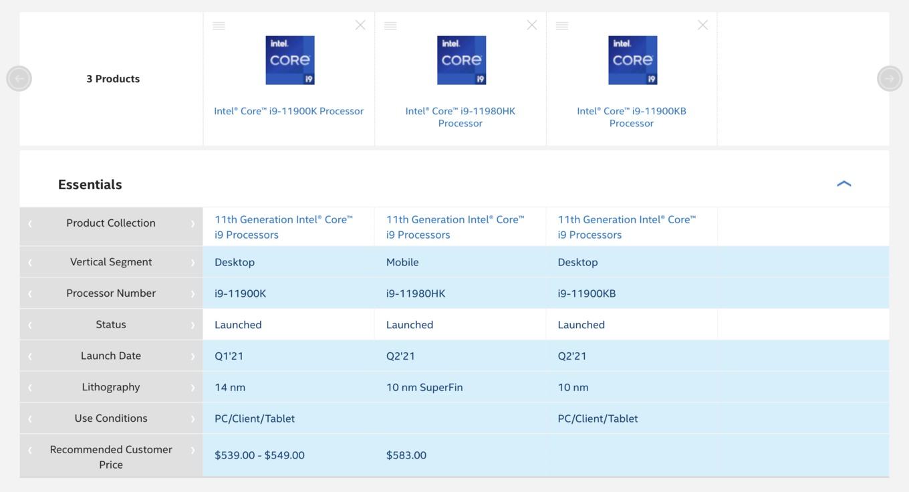The image size is (909, 492).
Task: Select the Status row header
Action: coord(111,324)
